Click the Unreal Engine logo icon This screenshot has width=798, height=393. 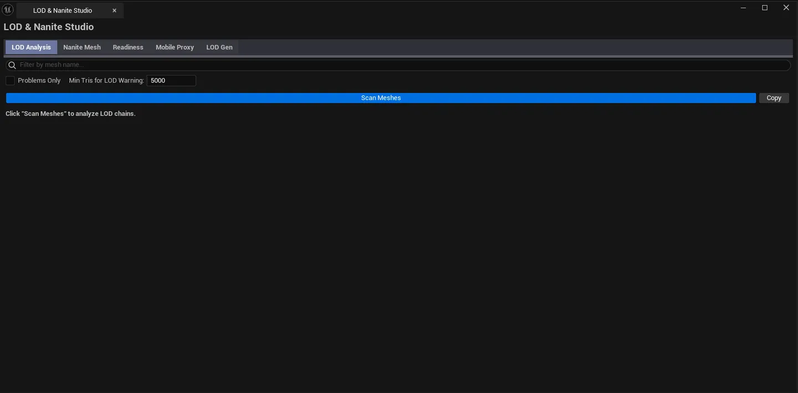(x=8, y=9)
